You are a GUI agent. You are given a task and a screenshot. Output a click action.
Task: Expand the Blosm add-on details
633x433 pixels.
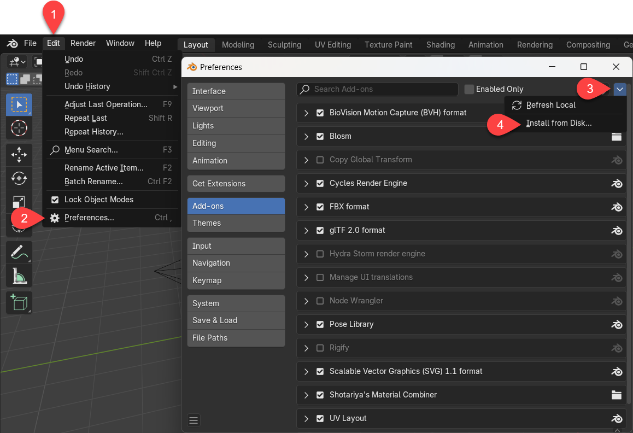[x=307, y=137]
